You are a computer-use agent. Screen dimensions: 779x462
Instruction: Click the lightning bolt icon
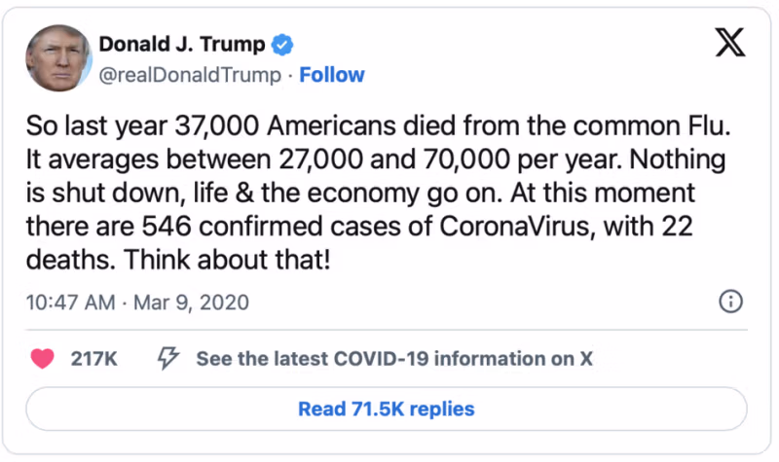pos(167,359)
